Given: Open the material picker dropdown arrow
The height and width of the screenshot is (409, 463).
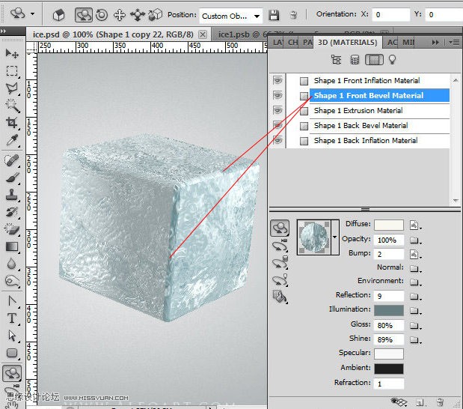Looking at the screenshot, I should point(335,237).
